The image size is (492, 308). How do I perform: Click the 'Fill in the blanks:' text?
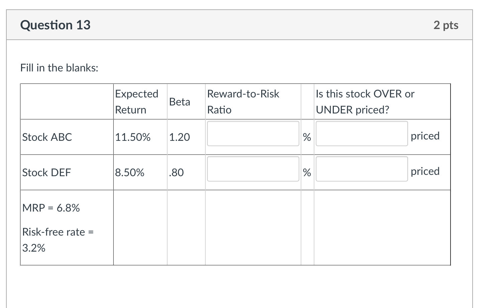tap(59, 68)
